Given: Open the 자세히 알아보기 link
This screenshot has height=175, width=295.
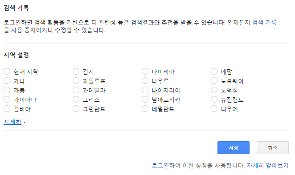Looking at the screenshot, I should [267, 165].
